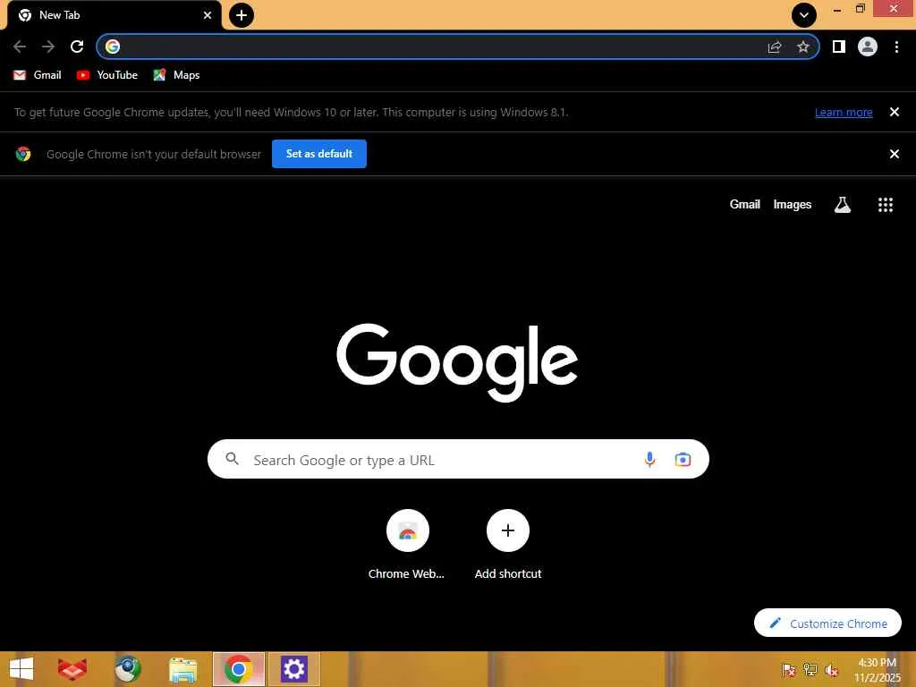Open Action Center flag in tray

(789, 670)
